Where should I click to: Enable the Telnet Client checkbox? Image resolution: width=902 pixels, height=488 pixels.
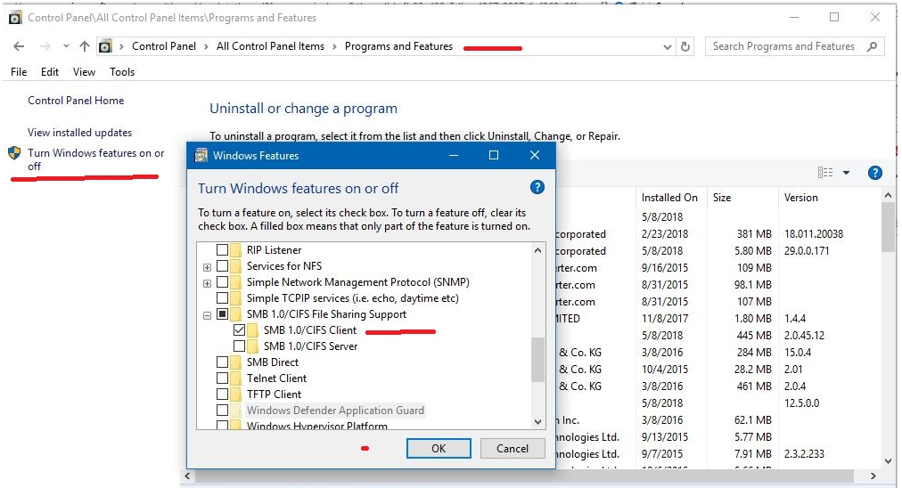point(222,378)
